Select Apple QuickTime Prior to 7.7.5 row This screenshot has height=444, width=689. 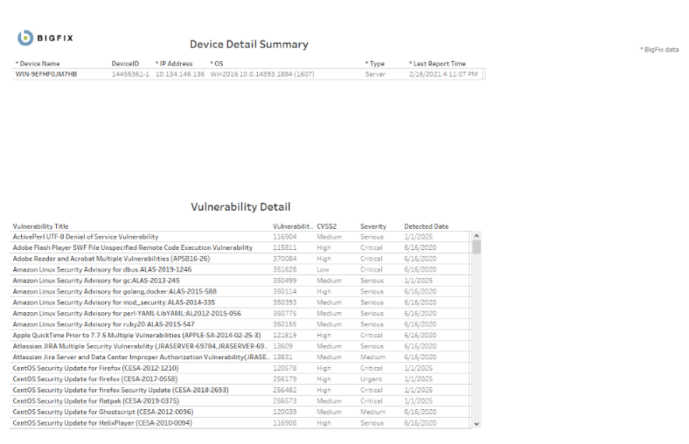coord(240,336)
